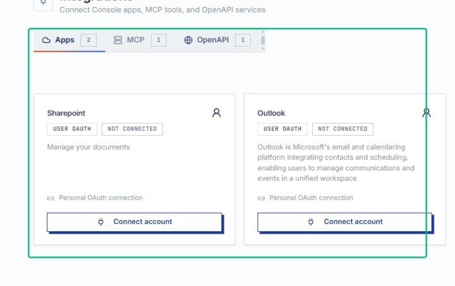Click Outlook's NOT CONNECTED badge

[343, 129]
